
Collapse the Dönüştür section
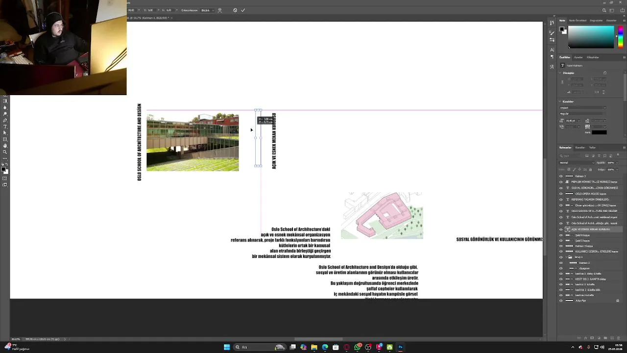click(x=561, y=73)
